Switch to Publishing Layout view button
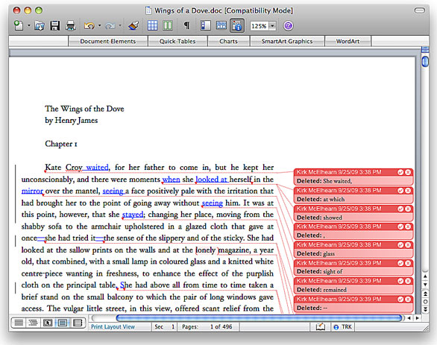The image size is (437, 345). click(x=48, y=323)
